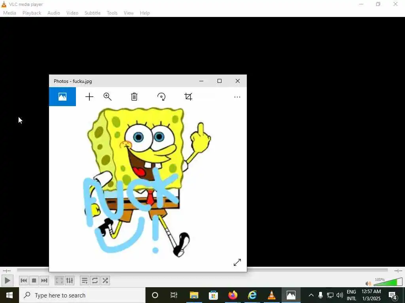Screen dimensions: 405x303
Task: Open File Explorer from taskbar
Action: [x=194, y=295]
